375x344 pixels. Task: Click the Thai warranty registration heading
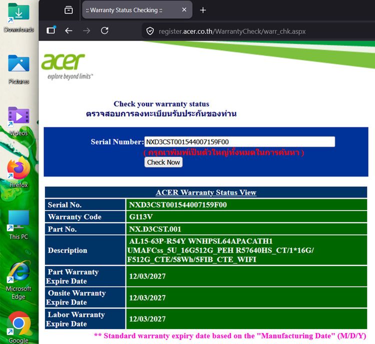pos(161,113)
